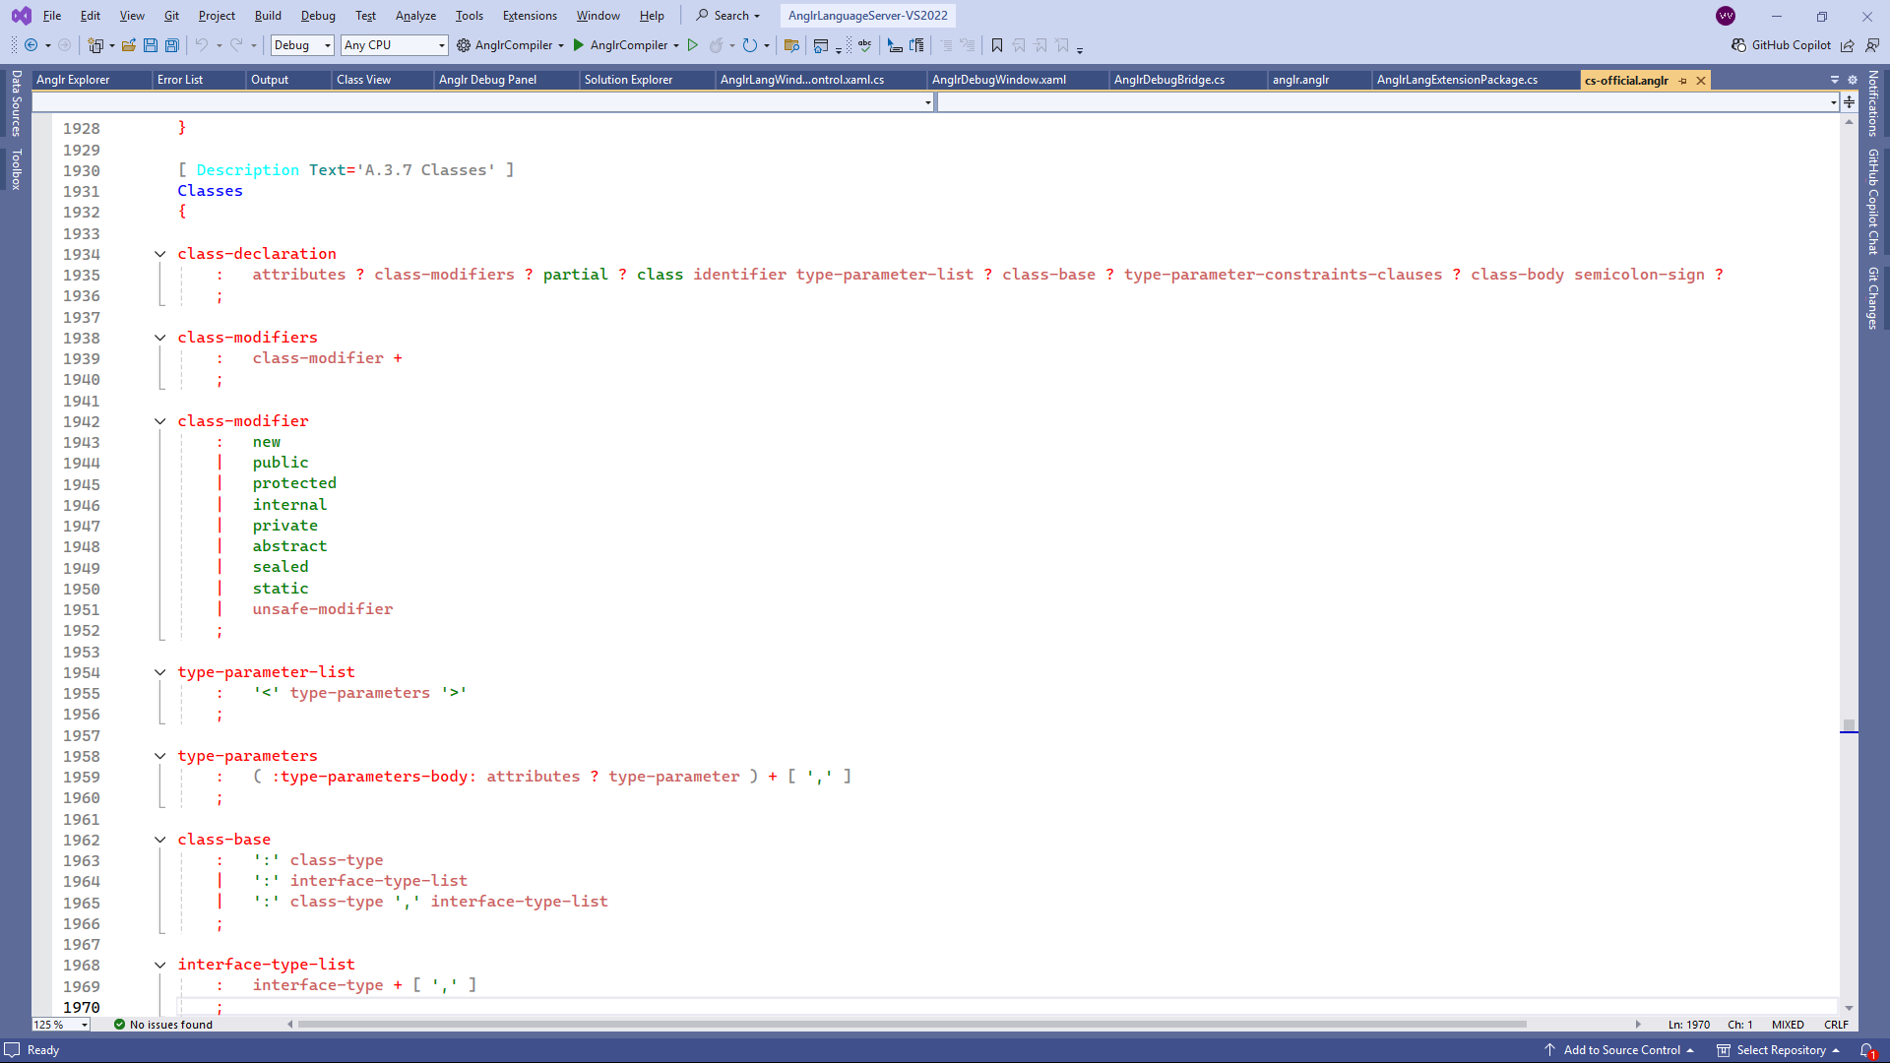
Task: Save all open files
Action: 171,45
